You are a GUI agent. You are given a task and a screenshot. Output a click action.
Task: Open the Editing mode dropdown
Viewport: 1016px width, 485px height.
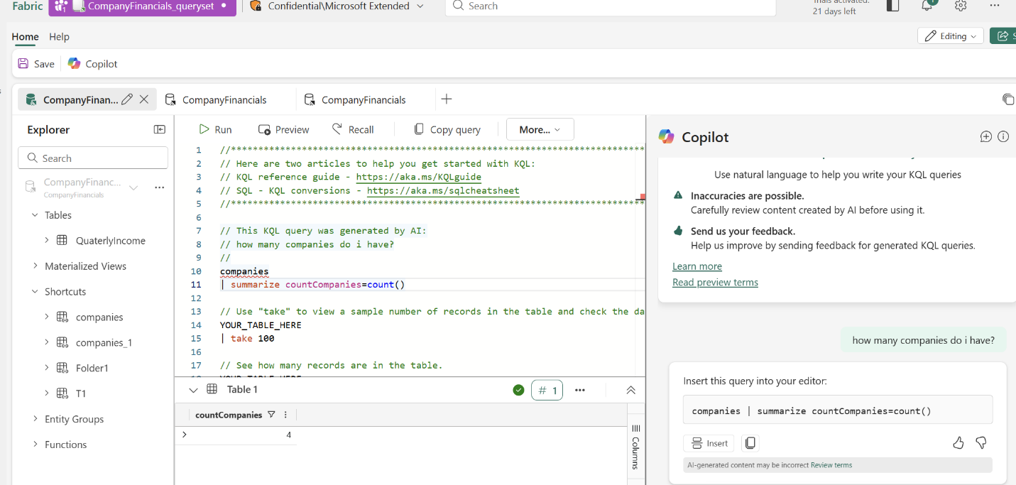click(950, 36)
